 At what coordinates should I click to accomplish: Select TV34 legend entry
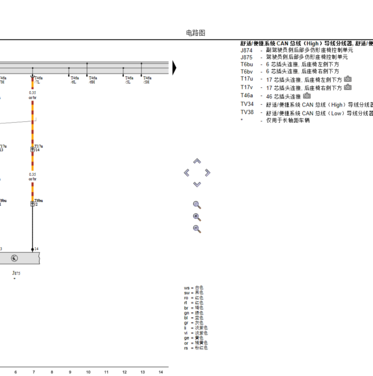tap(307, 105)
